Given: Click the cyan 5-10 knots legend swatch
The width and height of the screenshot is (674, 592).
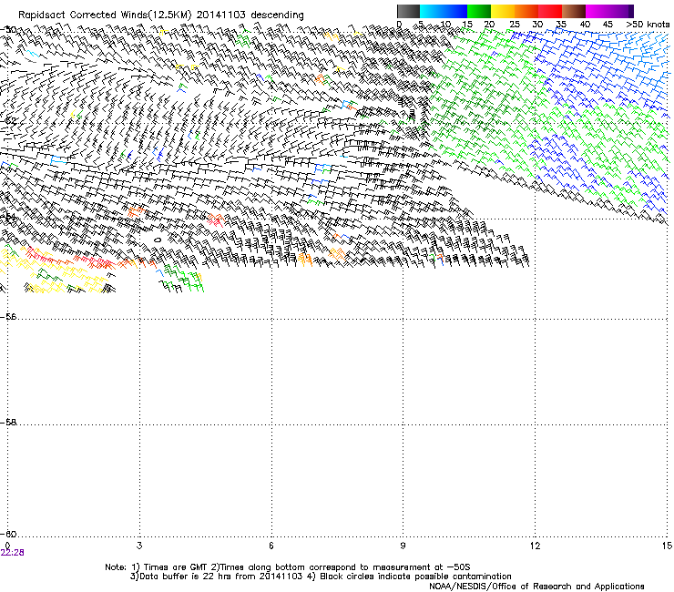Looking at the screenshot, I should pyautogui.click(x=431, y=11).
